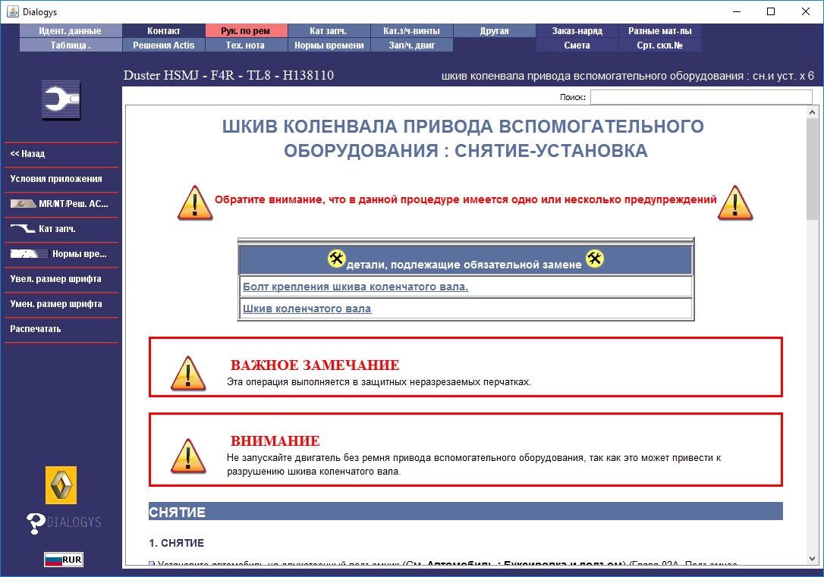Viewport: 824px width, 577px height.
Task: Click right warning triangle beside red notice
Action: [735, 202]
